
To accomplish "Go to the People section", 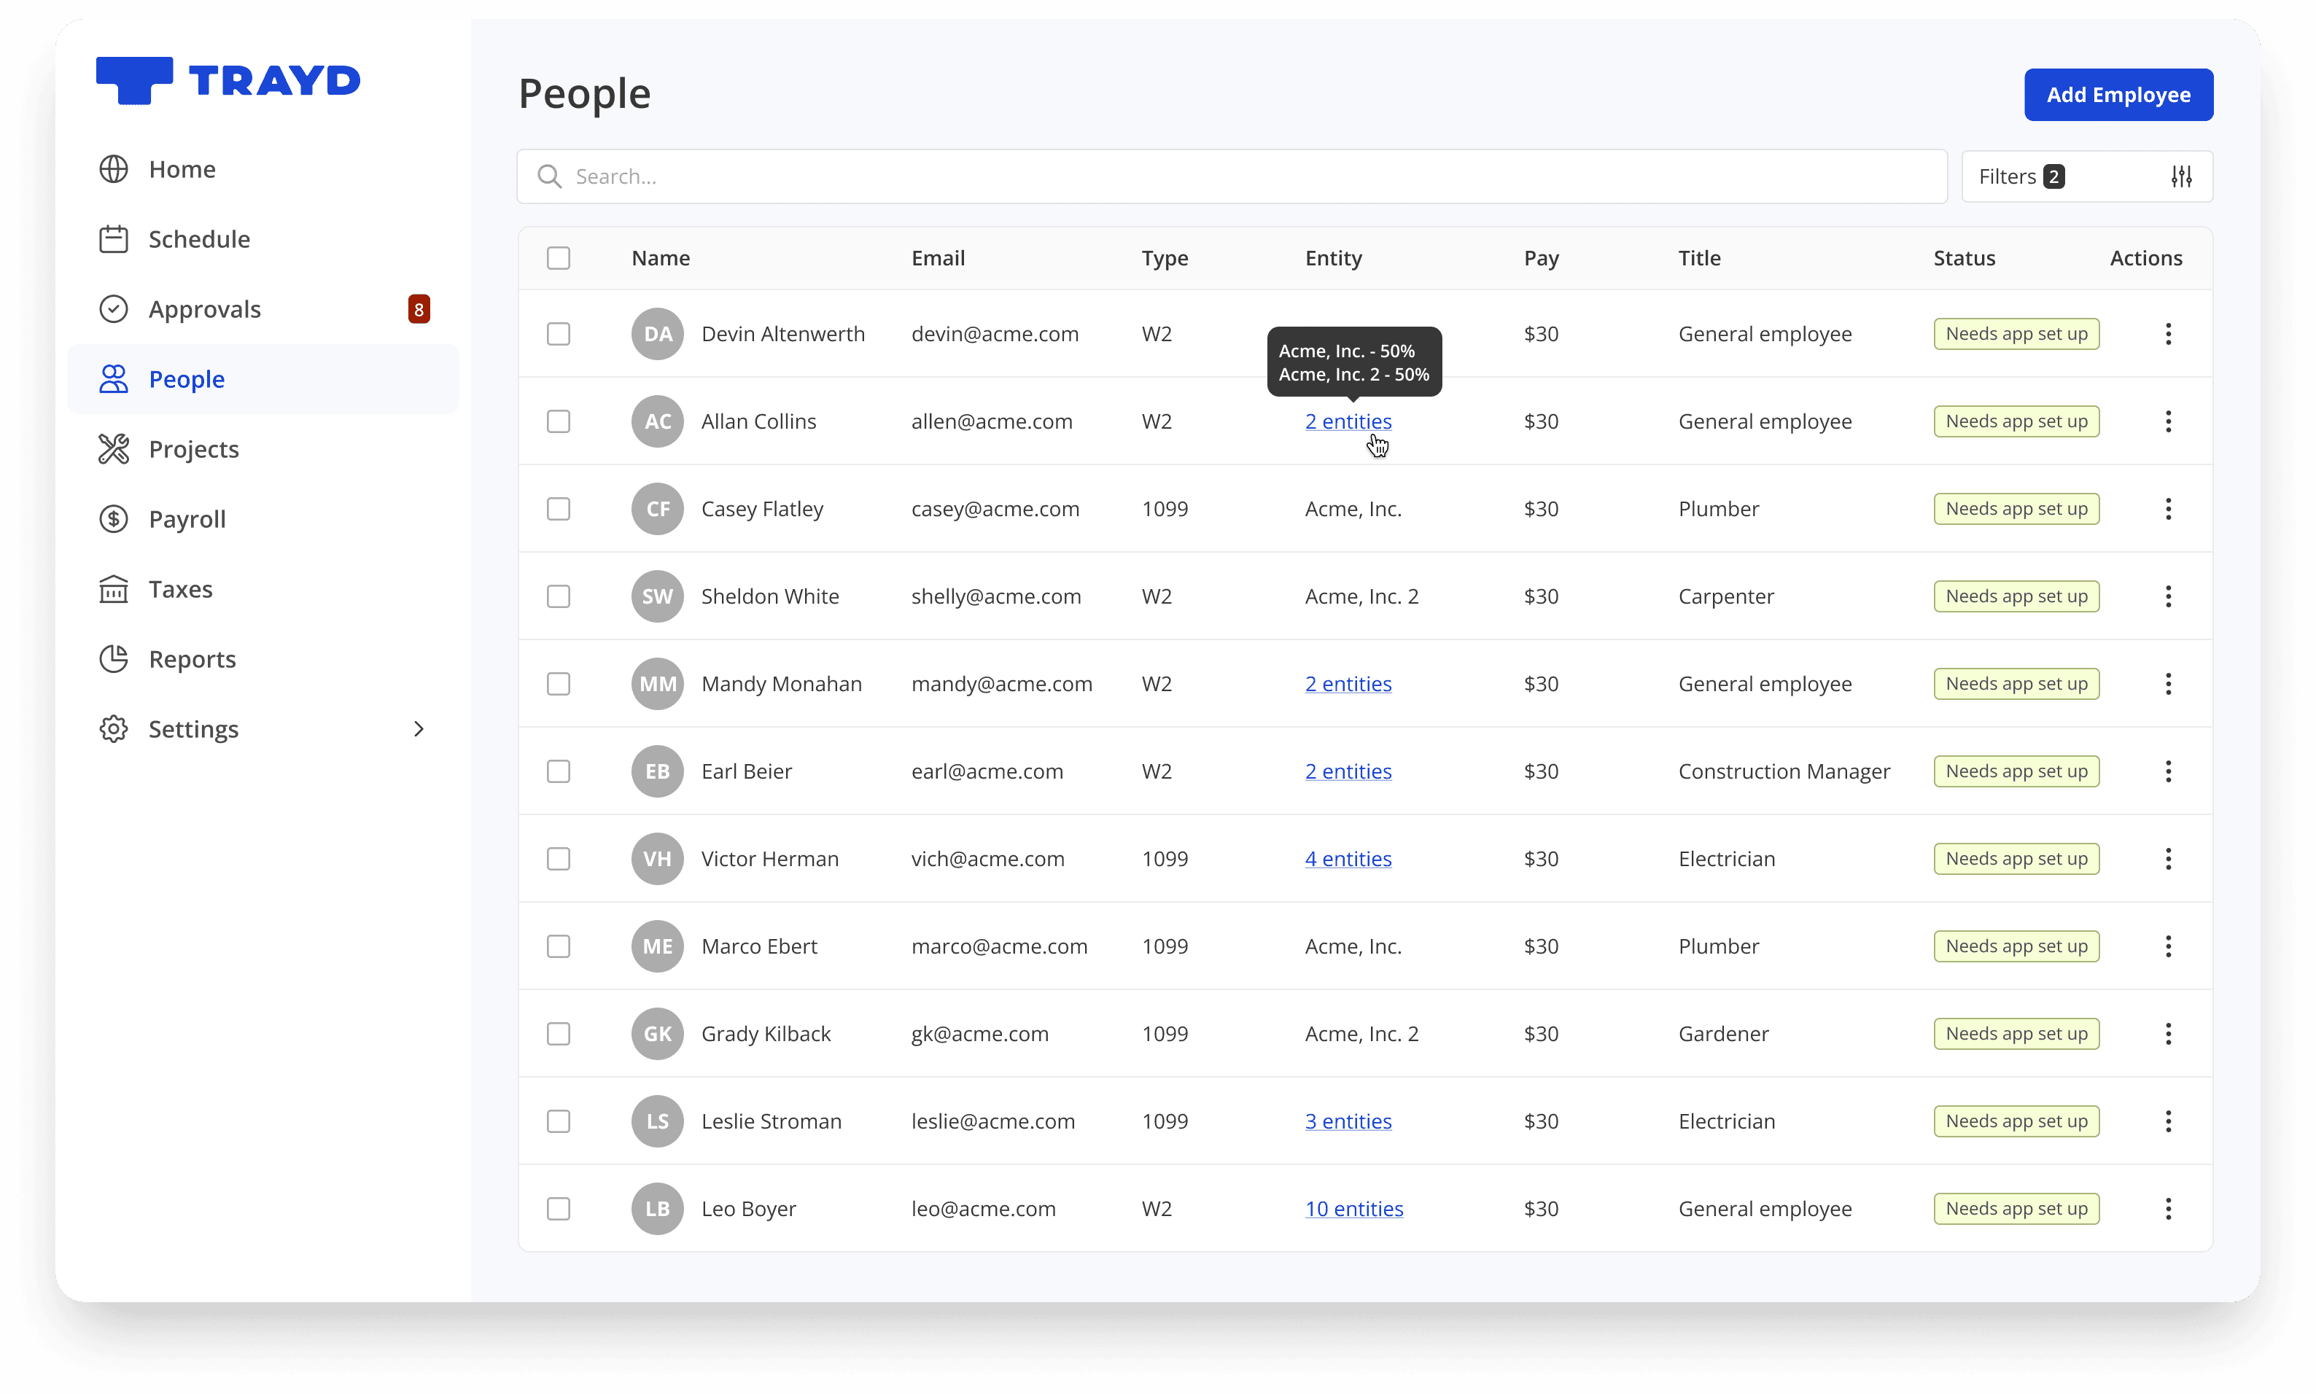I will coord(187,380).
